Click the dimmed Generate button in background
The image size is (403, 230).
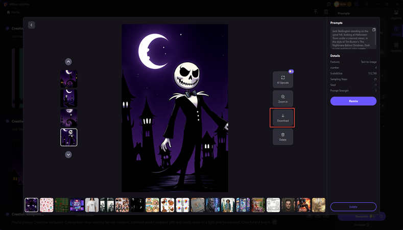pyautogui.click(x=362, y=216)
